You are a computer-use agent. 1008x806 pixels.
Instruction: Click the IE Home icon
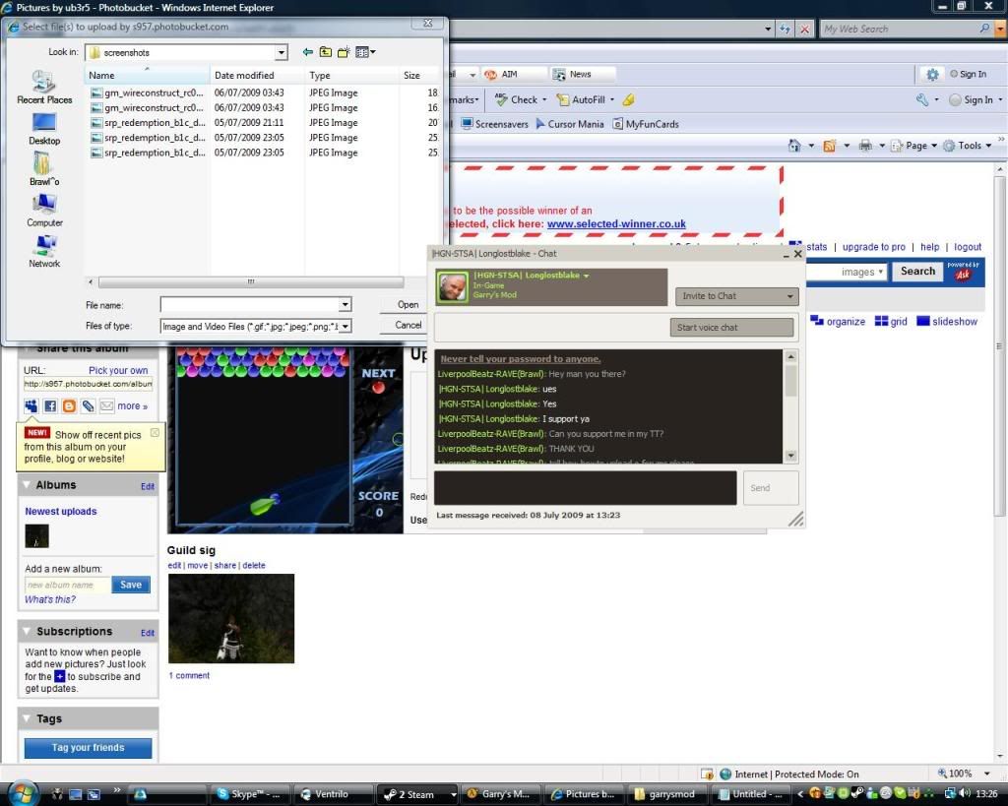[794, 146]
